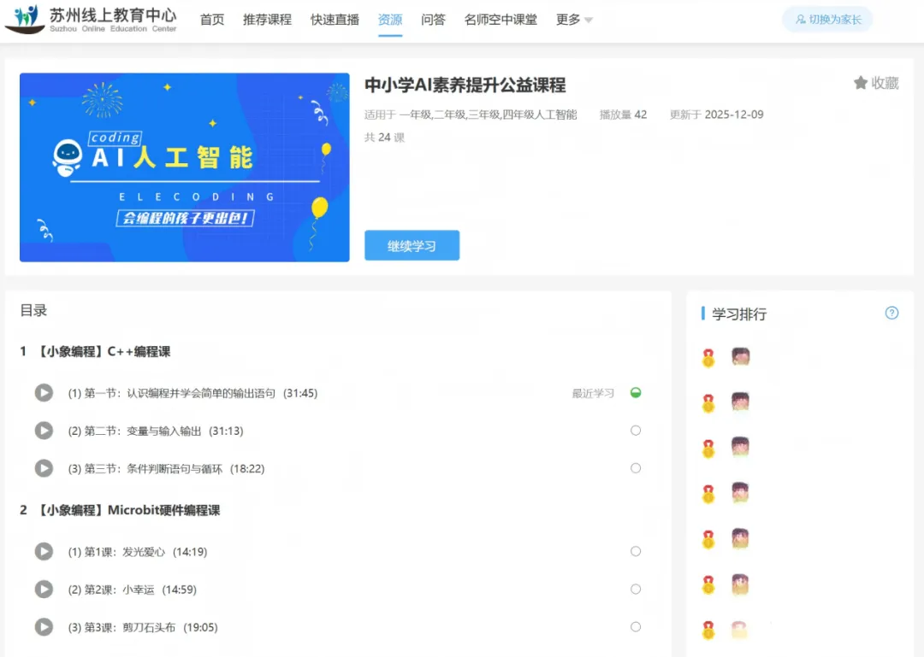
Task: Click the Suzhou Online Education Center logo
Action: 92,20
